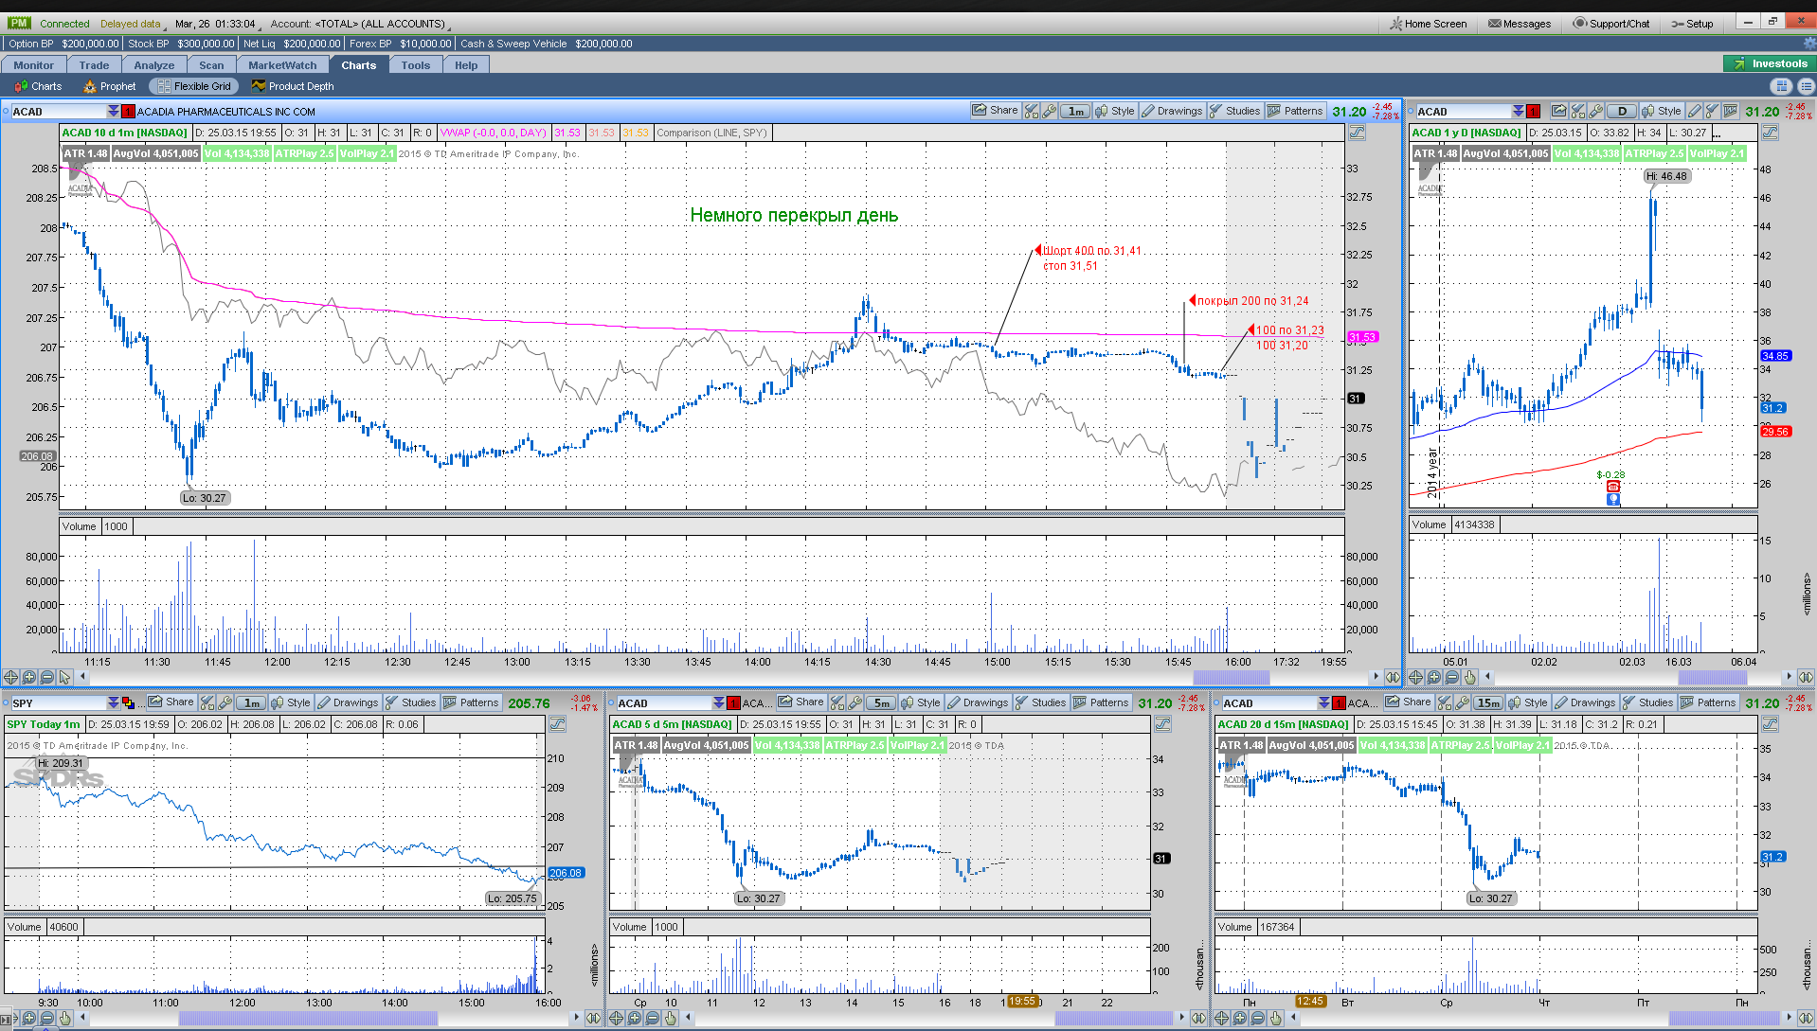
Task: Click the gear icon at the far right of the account bar
Action: [x=1808, y=44]
